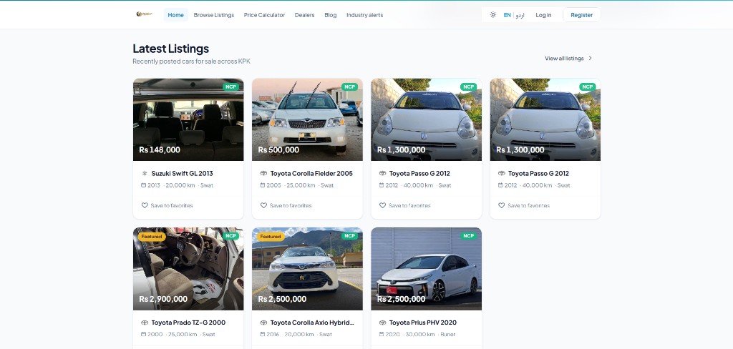
Task: Click NCP badge on Prius PHV photo
Action: (468, 236)
